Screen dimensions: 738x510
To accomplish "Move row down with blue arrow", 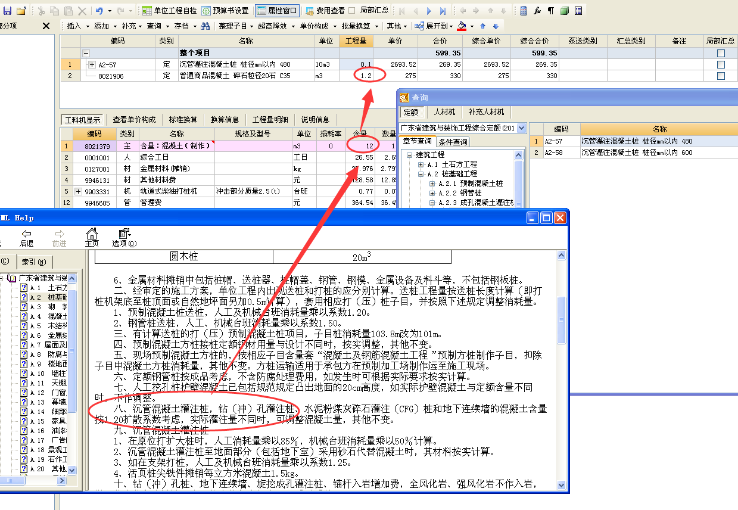I will (496, 26).
